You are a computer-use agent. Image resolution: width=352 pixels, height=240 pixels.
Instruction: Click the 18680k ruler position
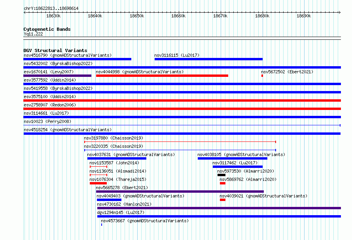pyautogui.click(x=262, y=16)
